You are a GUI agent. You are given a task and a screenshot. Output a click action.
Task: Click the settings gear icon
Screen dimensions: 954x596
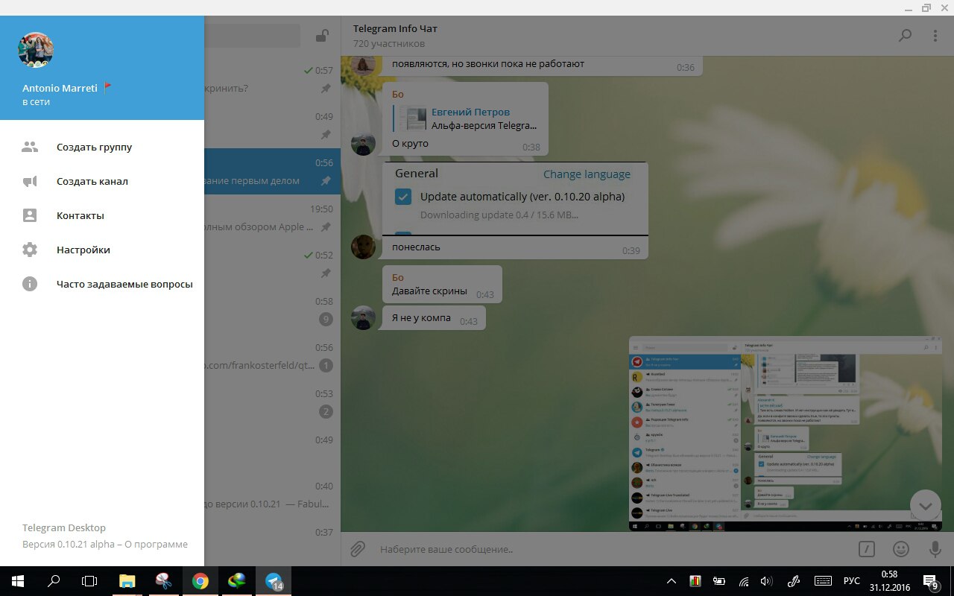(30, 250)
